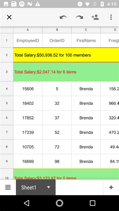
Task: Select cell containing EmployeeID 15606
Action: 28,89
